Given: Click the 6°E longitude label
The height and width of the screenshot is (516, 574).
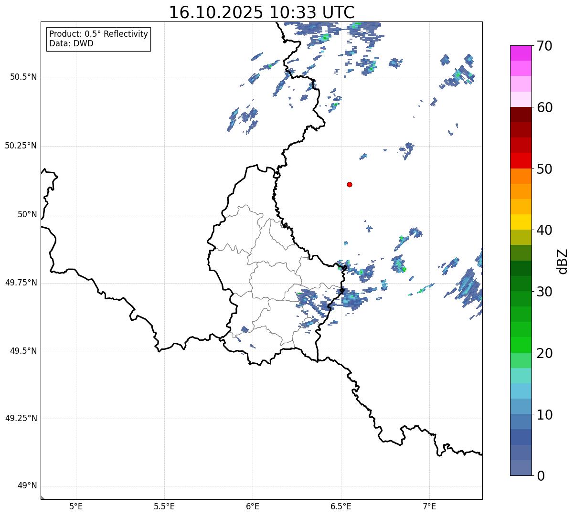Looking at the screenshot, I should (253, 506).
